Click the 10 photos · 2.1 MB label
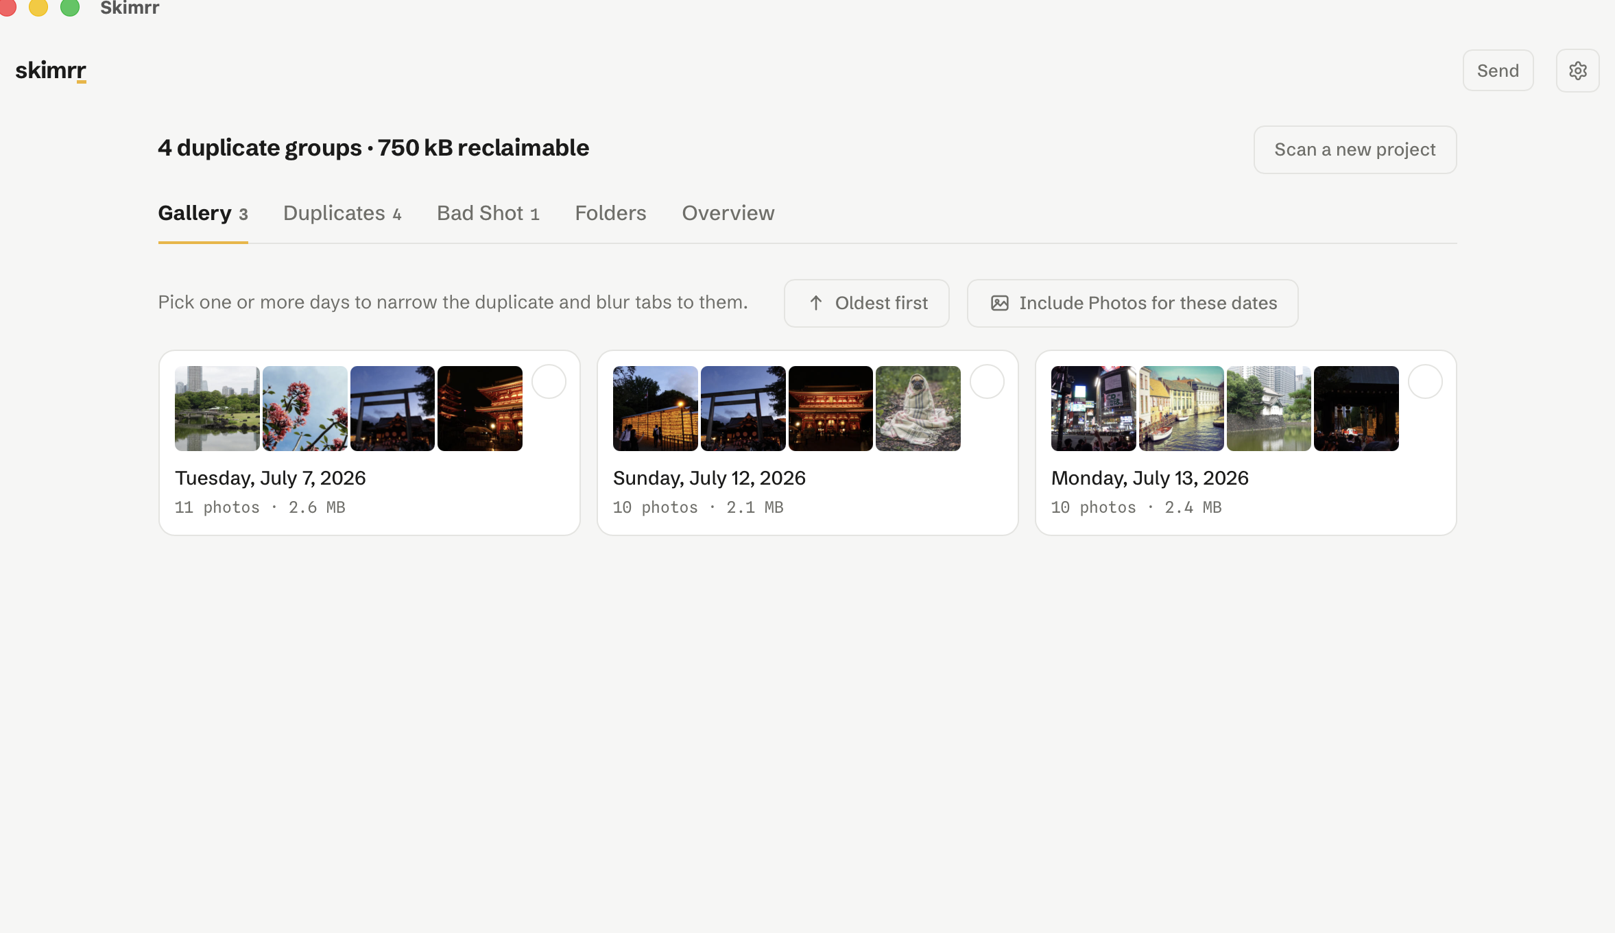 698,507
